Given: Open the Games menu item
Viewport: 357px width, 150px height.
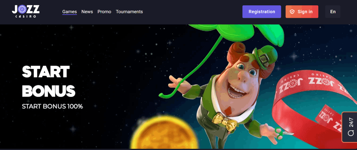Looking at the screenshot, I should coord(70,12).
